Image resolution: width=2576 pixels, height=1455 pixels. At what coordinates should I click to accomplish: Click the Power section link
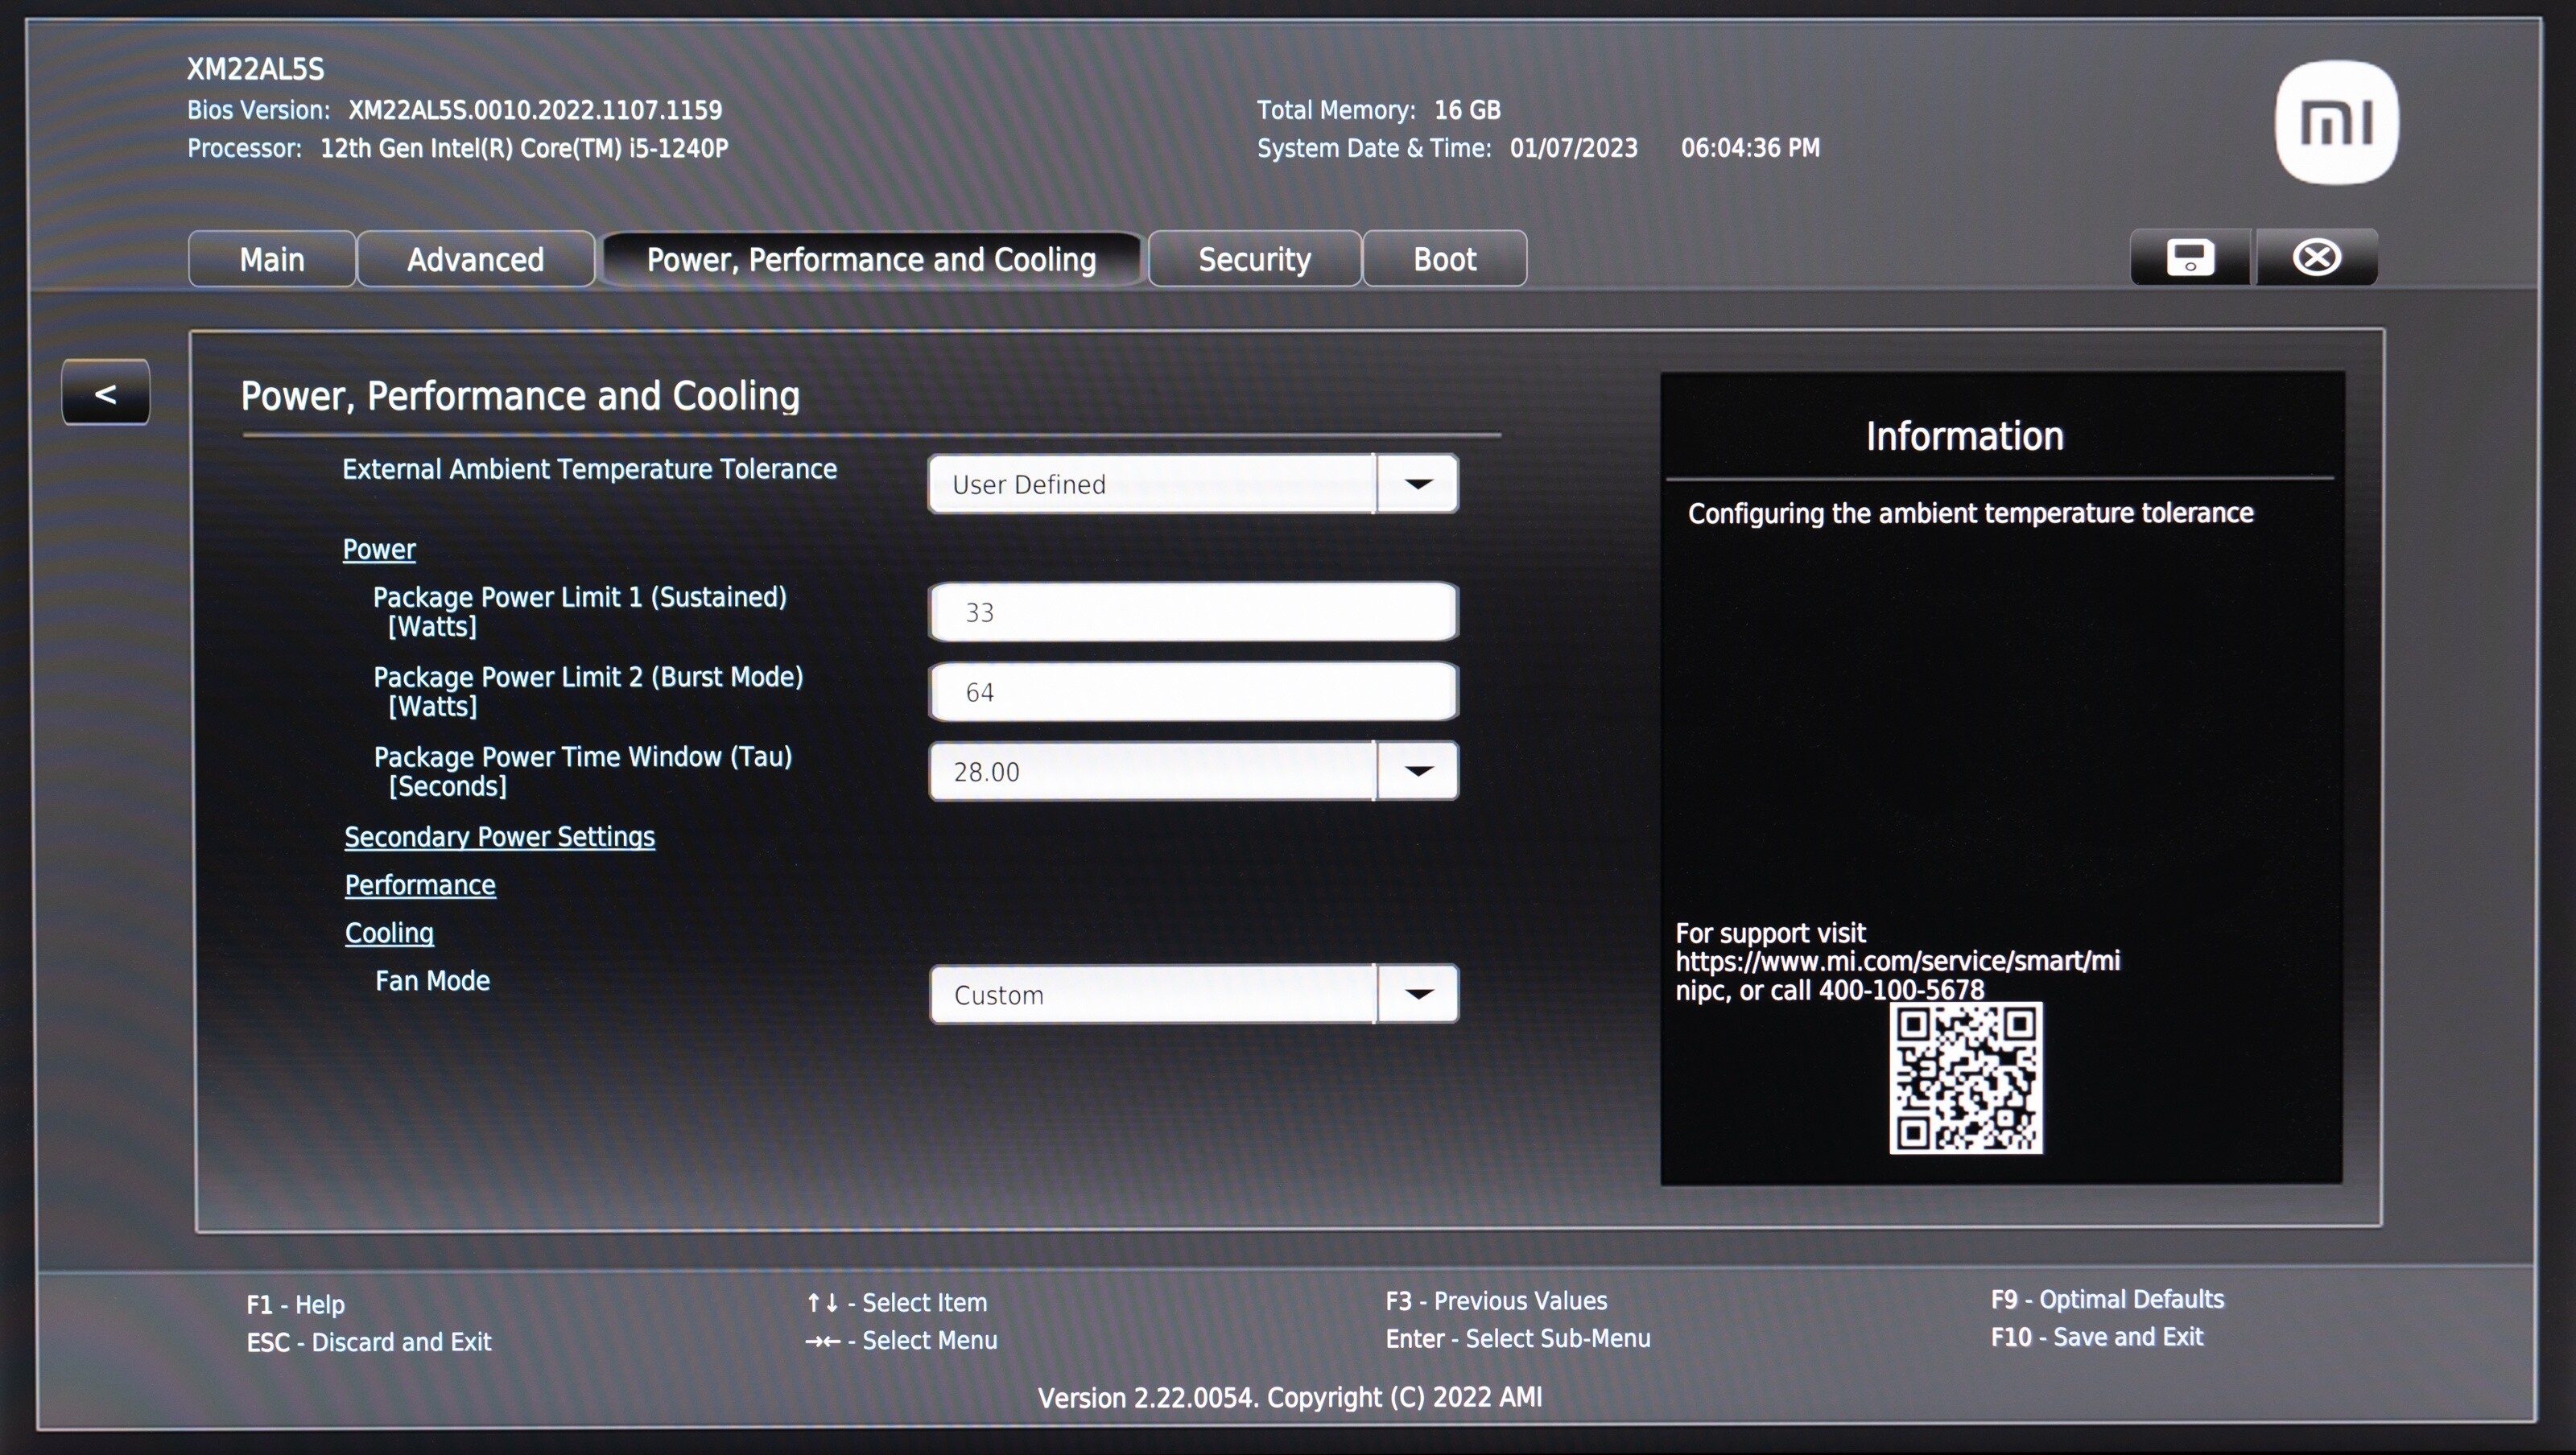(379, 550)
